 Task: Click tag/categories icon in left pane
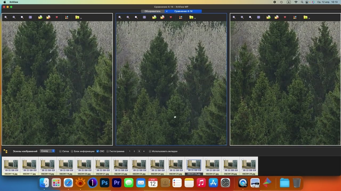point(67,17)
